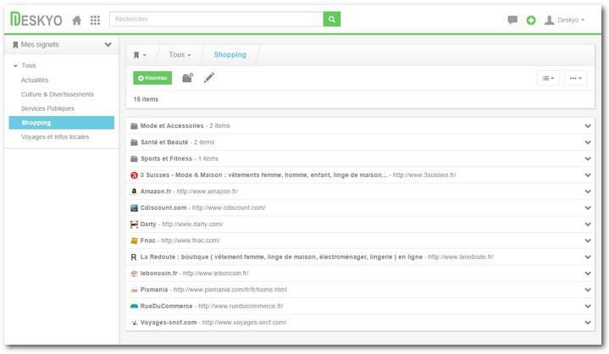Expand the Fnac row chevron
This screenshot has height=354, width=609.
coord(588,241)
